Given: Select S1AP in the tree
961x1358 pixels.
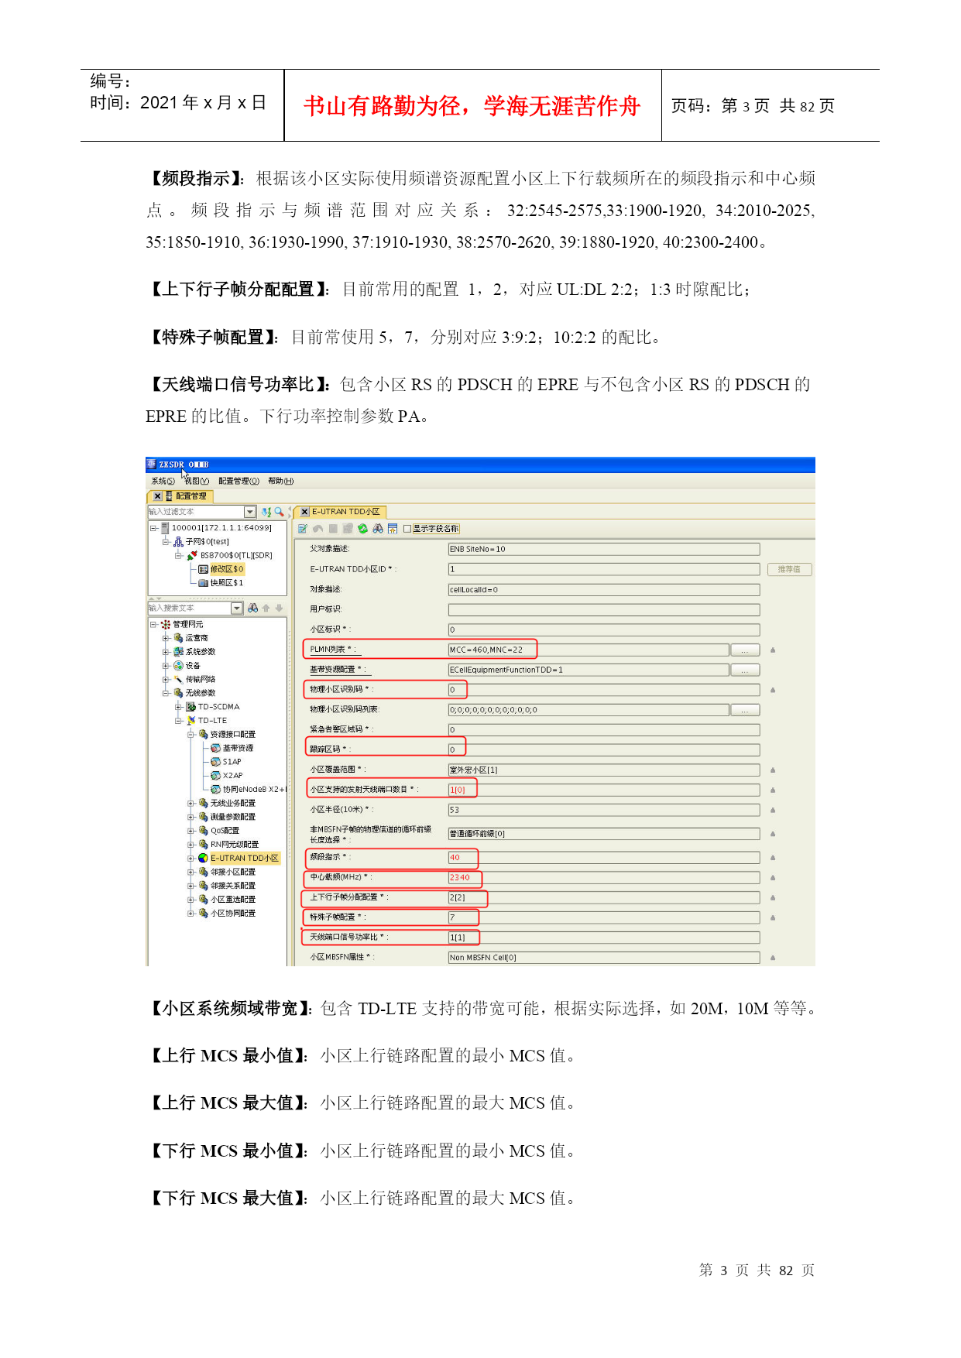Looking at the screenshot, I should [232, 762].
